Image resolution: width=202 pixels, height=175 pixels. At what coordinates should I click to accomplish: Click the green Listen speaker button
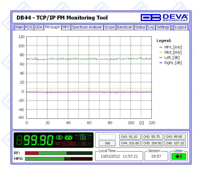(179, 157)
